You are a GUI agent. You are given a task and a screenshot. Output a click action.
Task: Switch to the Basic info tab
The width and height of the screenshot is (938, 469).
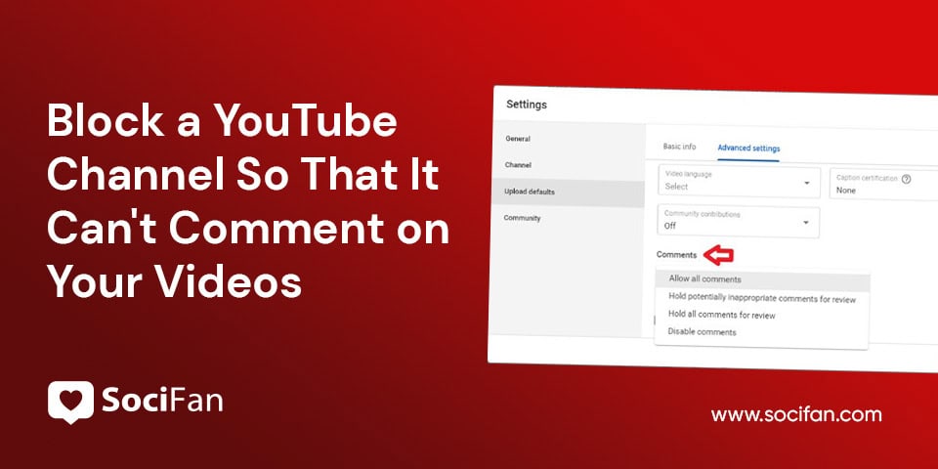click(x=679, y=147)
